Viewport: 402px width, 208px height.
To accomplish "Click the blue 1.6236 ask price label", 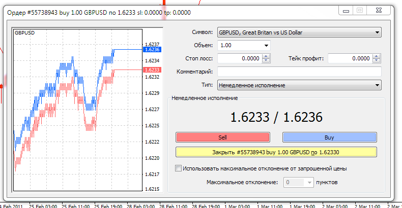I will [152, 50].
